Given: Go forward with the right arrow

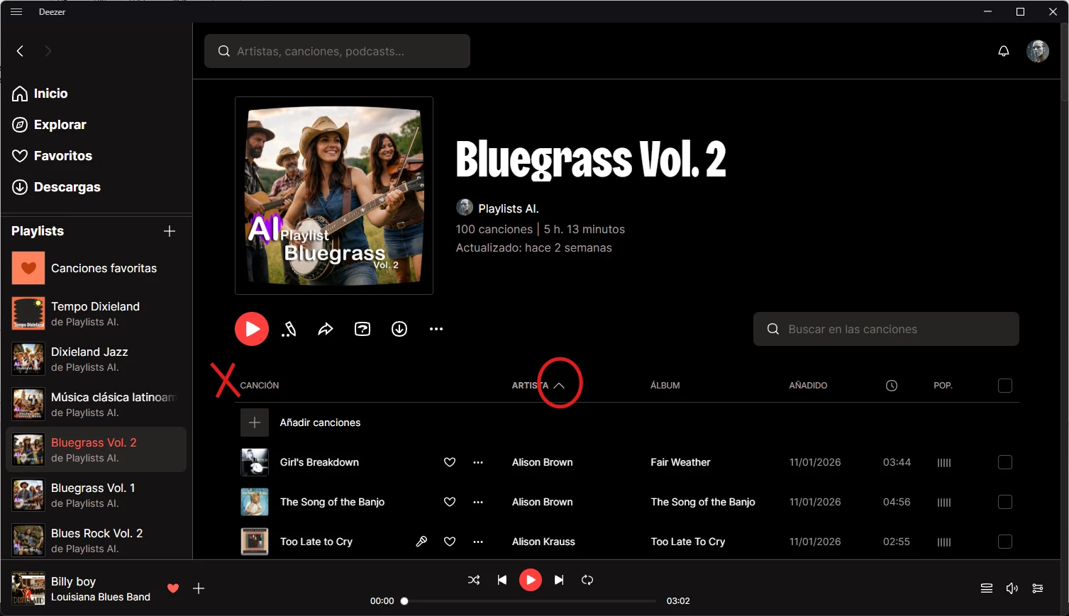Looking at the screenshot, I should click(x=48, y=51).
